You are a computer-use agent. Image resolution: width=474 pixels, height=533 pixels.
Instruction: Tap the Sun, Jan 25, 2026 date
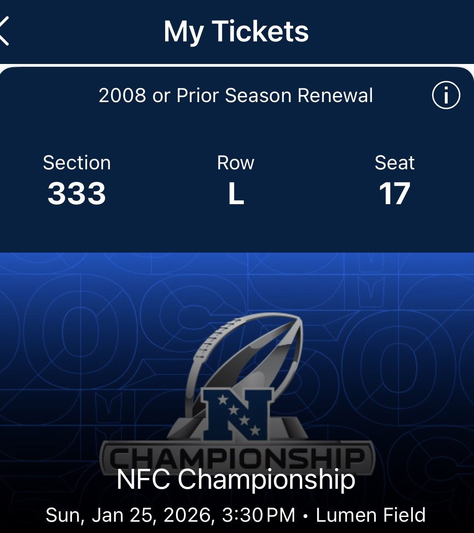click(127, 515)
